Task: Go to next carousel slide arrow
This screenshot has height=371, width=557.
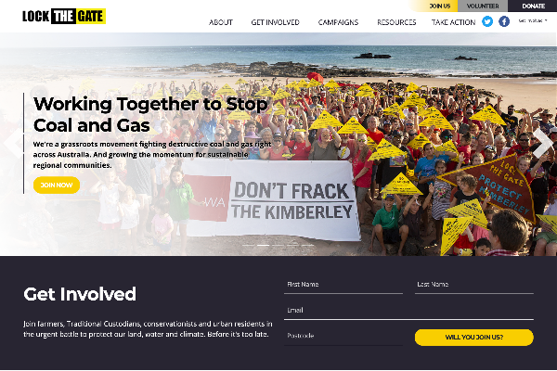Action: (542, 143)
